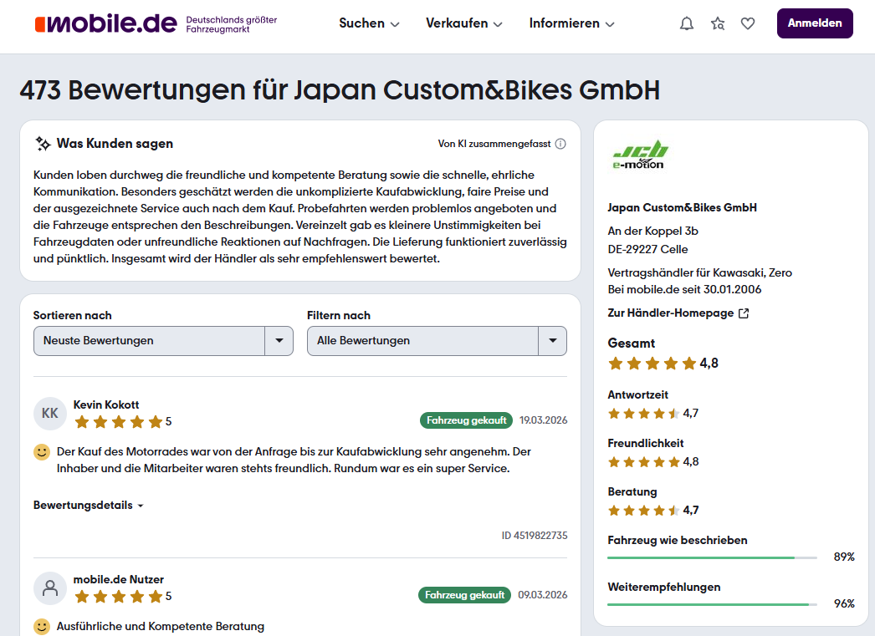Open the Filtern nach dropdown
Screen dimensions: 875x636
tap(437, 341)
